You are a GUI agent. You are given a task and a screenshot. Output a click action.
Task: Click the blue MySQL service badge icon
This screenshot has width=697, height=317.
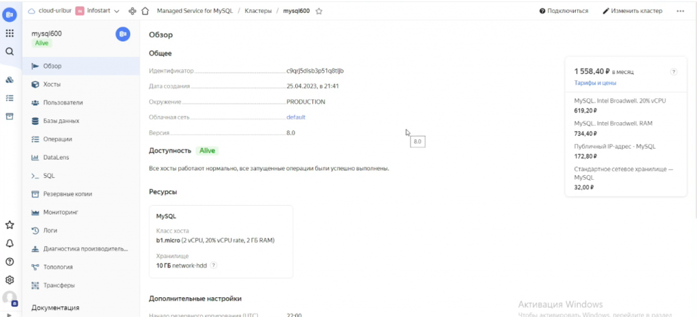coord(123,34)
